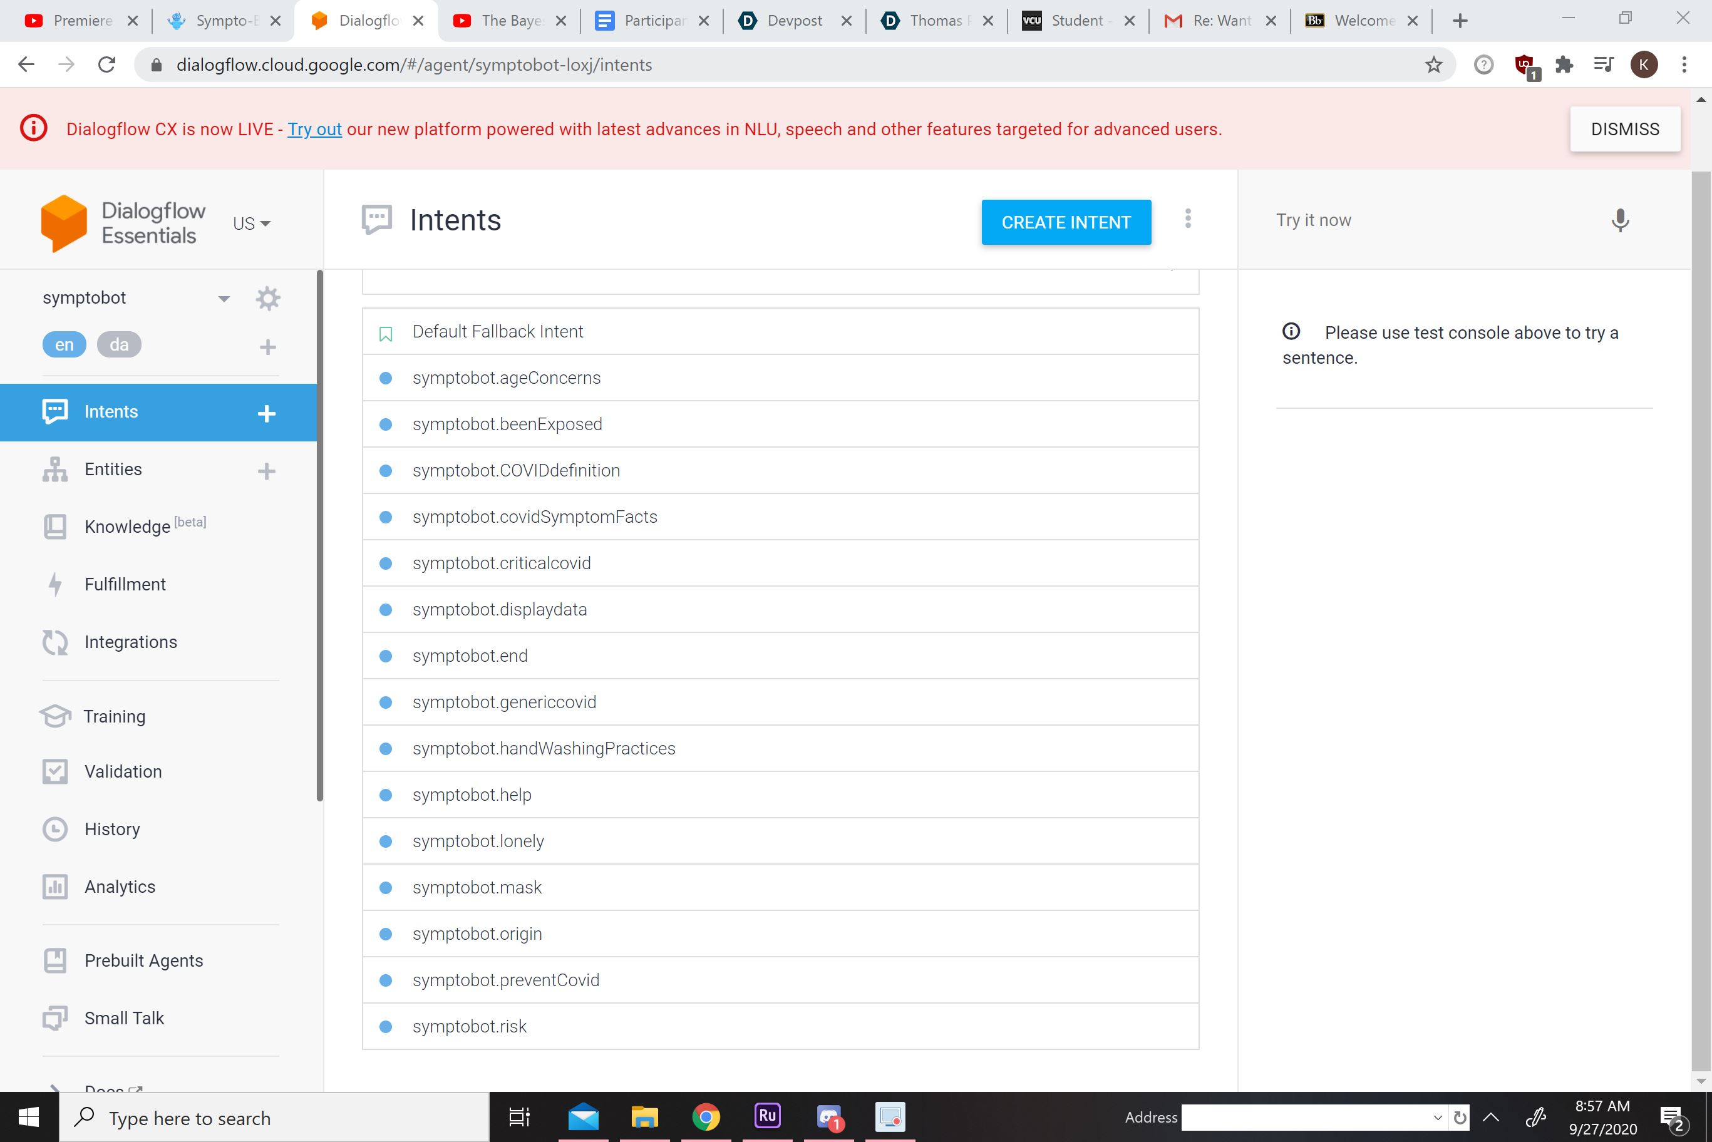This screenshot has width=1712, height=1142.
Task: Follow the Try out link in banner
Action: pos(314,129)
